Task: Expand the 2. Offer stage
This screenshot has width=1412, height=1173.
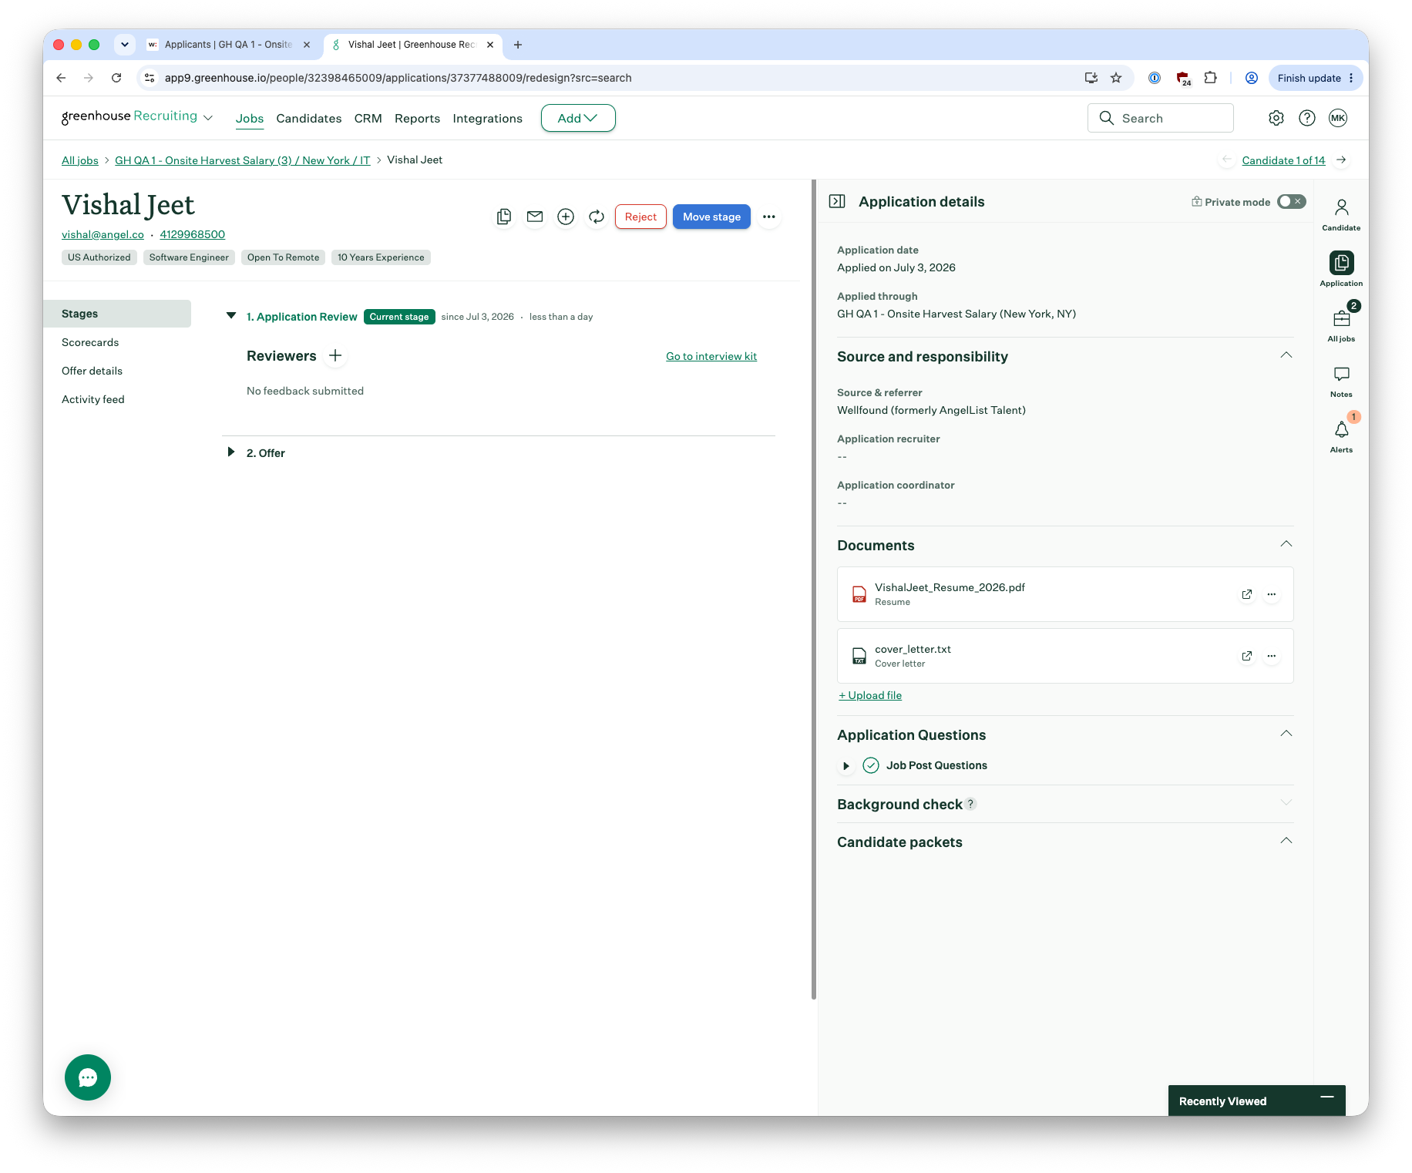Action: 230,452
